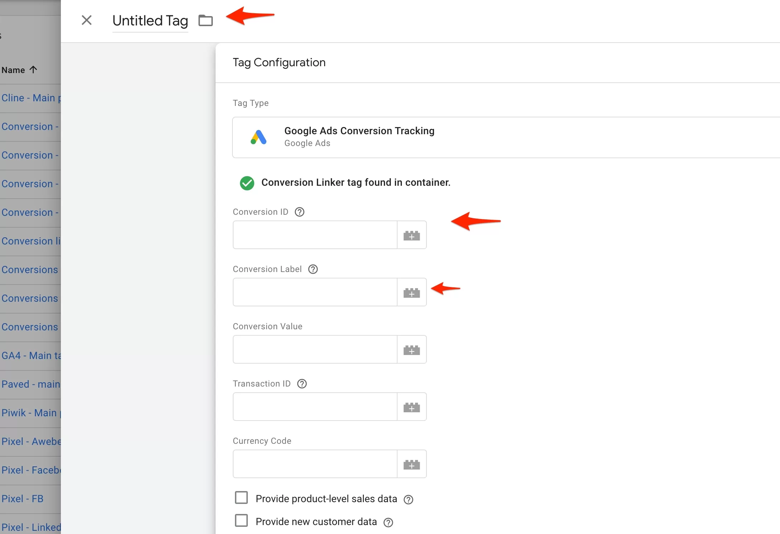Image resolution: width=780 pixels, height=534 pixels.
Task: Click the folder icon next to Untitled Tag
Action: pos(206,20)
